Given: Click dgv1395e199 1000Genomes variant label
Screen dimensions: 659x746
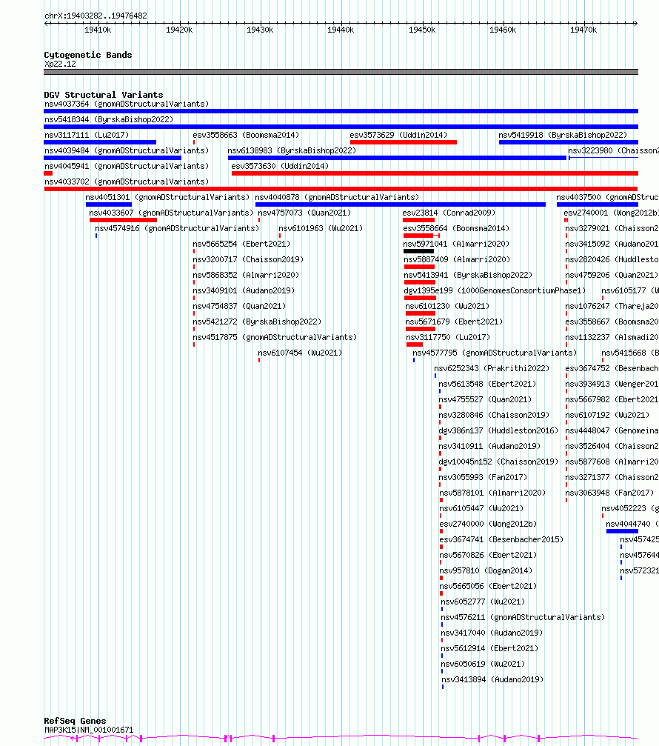Looking at the screenshot, I should coord(495,290).
